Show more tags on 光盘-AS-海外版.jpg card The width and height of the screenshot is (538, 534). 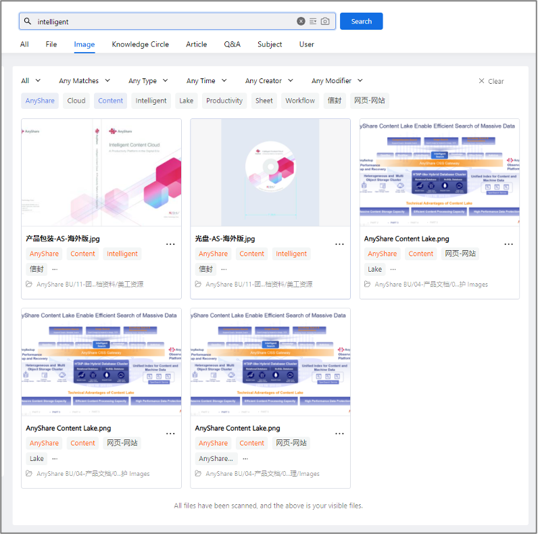coord(224,269)
